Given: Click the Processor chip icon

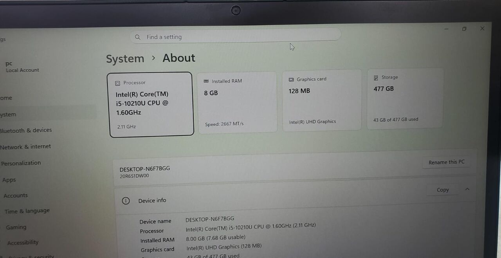Looking at the screenshot, I should pos(117,83).
